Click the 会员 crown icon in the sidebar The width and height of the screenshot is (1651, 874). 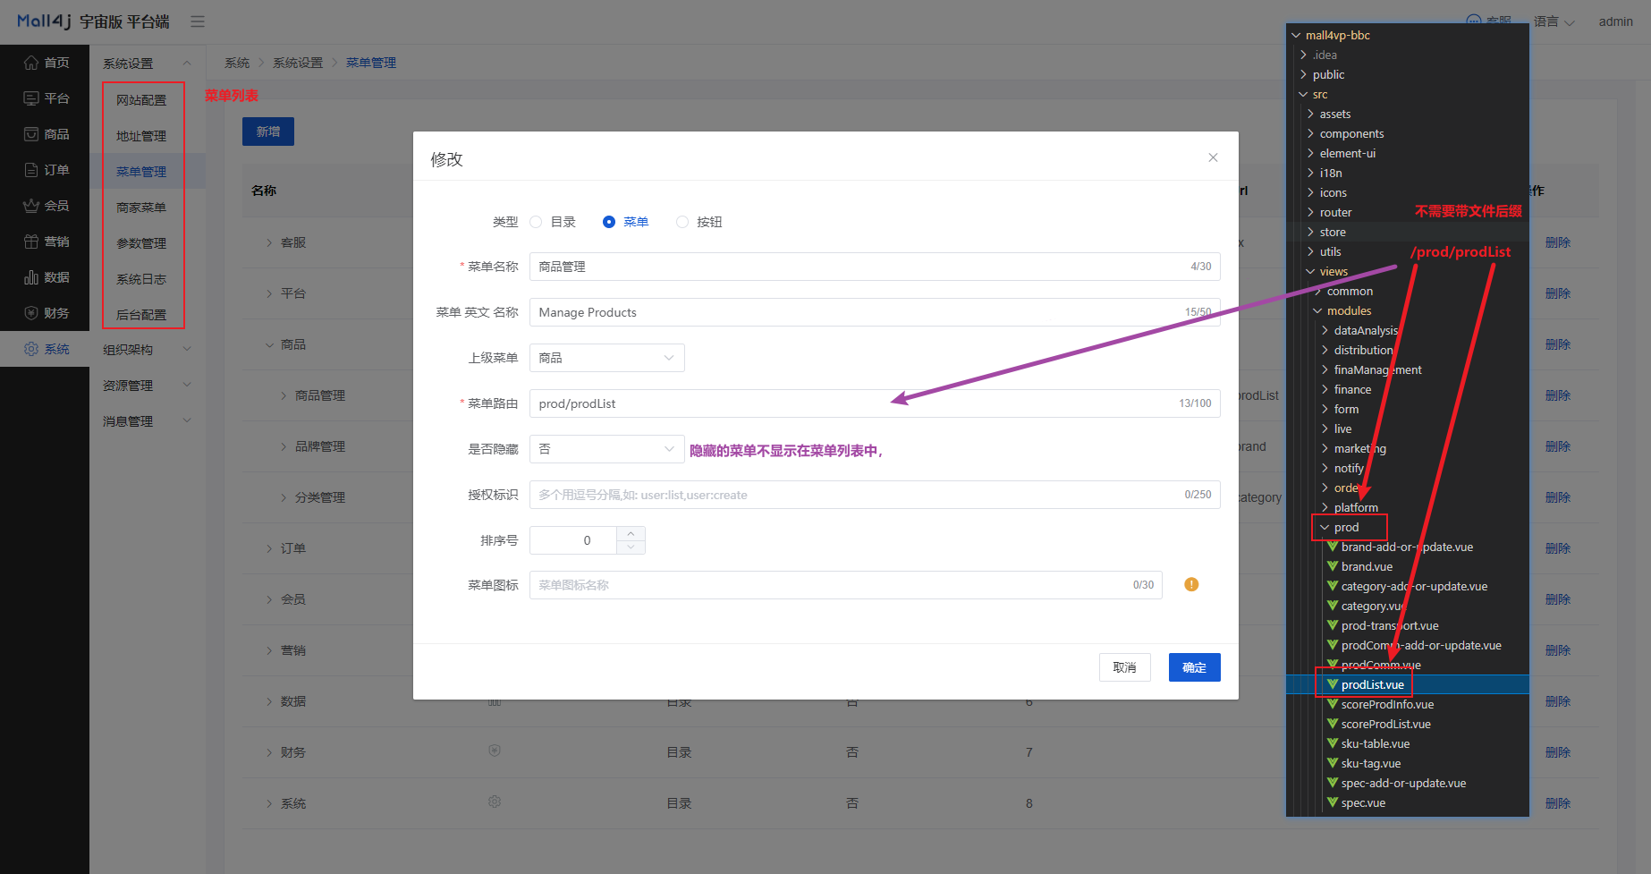pos(31,206)
